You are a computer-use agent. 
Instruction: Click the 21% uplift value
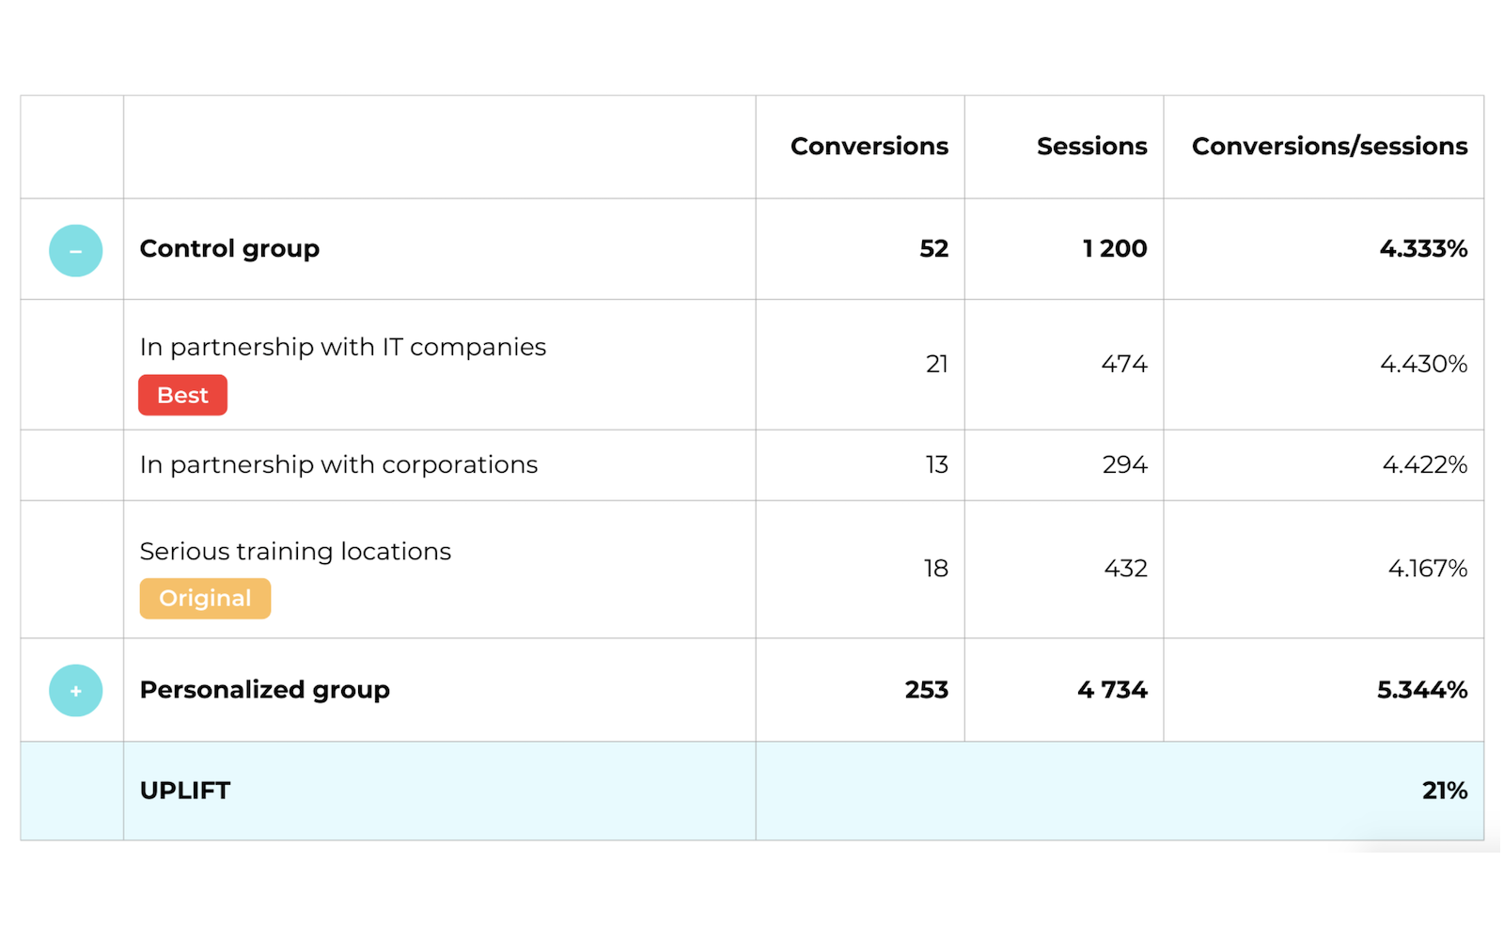(x=1445, y=791)
